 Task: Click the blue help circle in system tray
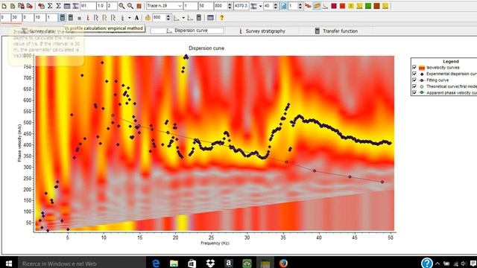[426, 263]
